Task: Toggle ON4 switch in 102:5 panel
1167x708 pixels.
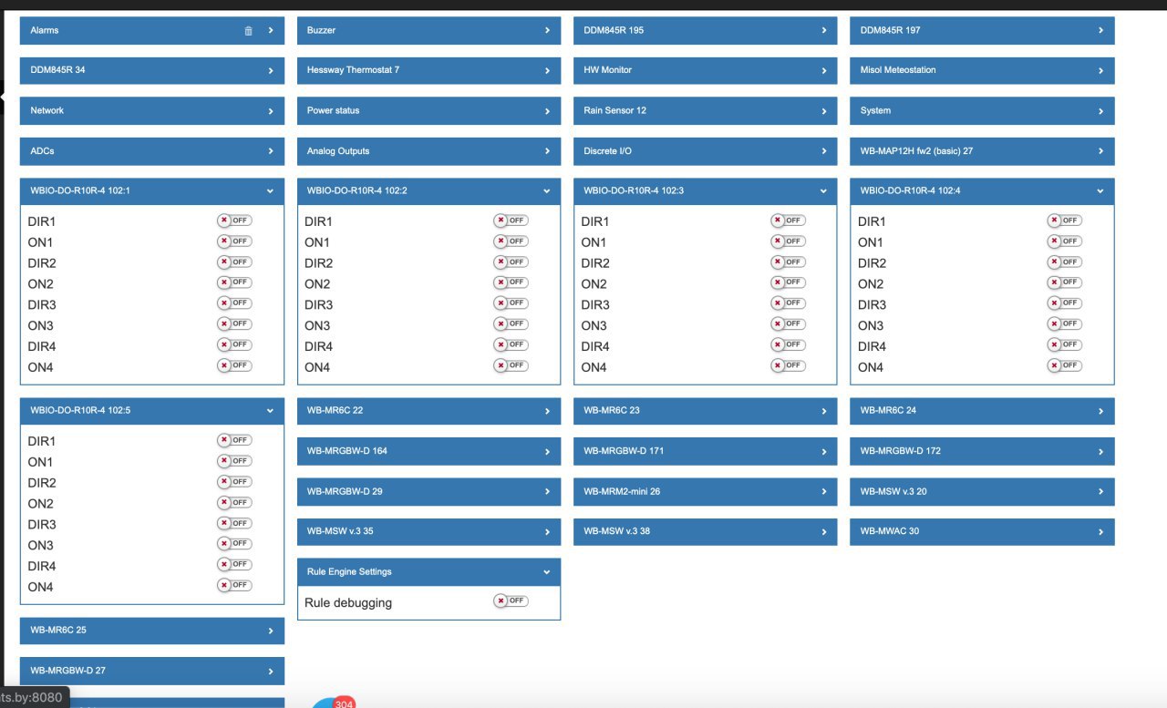Action: pos(234,585)
